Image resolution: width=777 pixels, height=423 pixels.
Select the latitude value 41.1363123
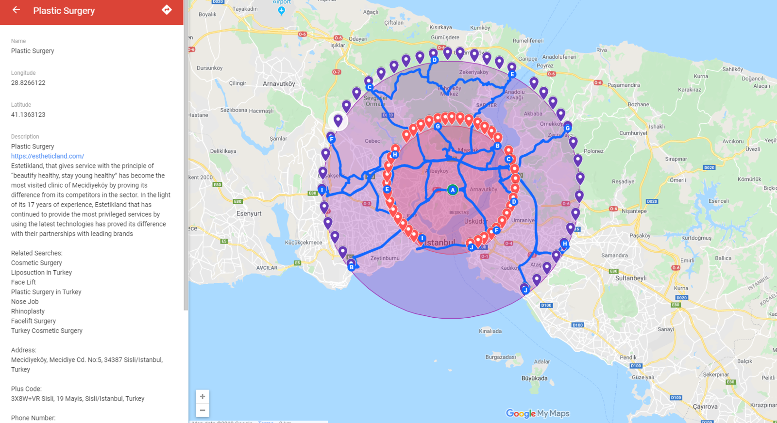click(x=28, y=115)
